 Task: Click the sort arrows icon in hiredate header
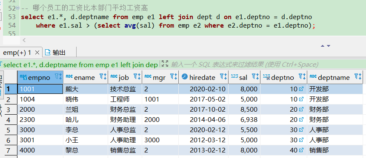(225, 76)
